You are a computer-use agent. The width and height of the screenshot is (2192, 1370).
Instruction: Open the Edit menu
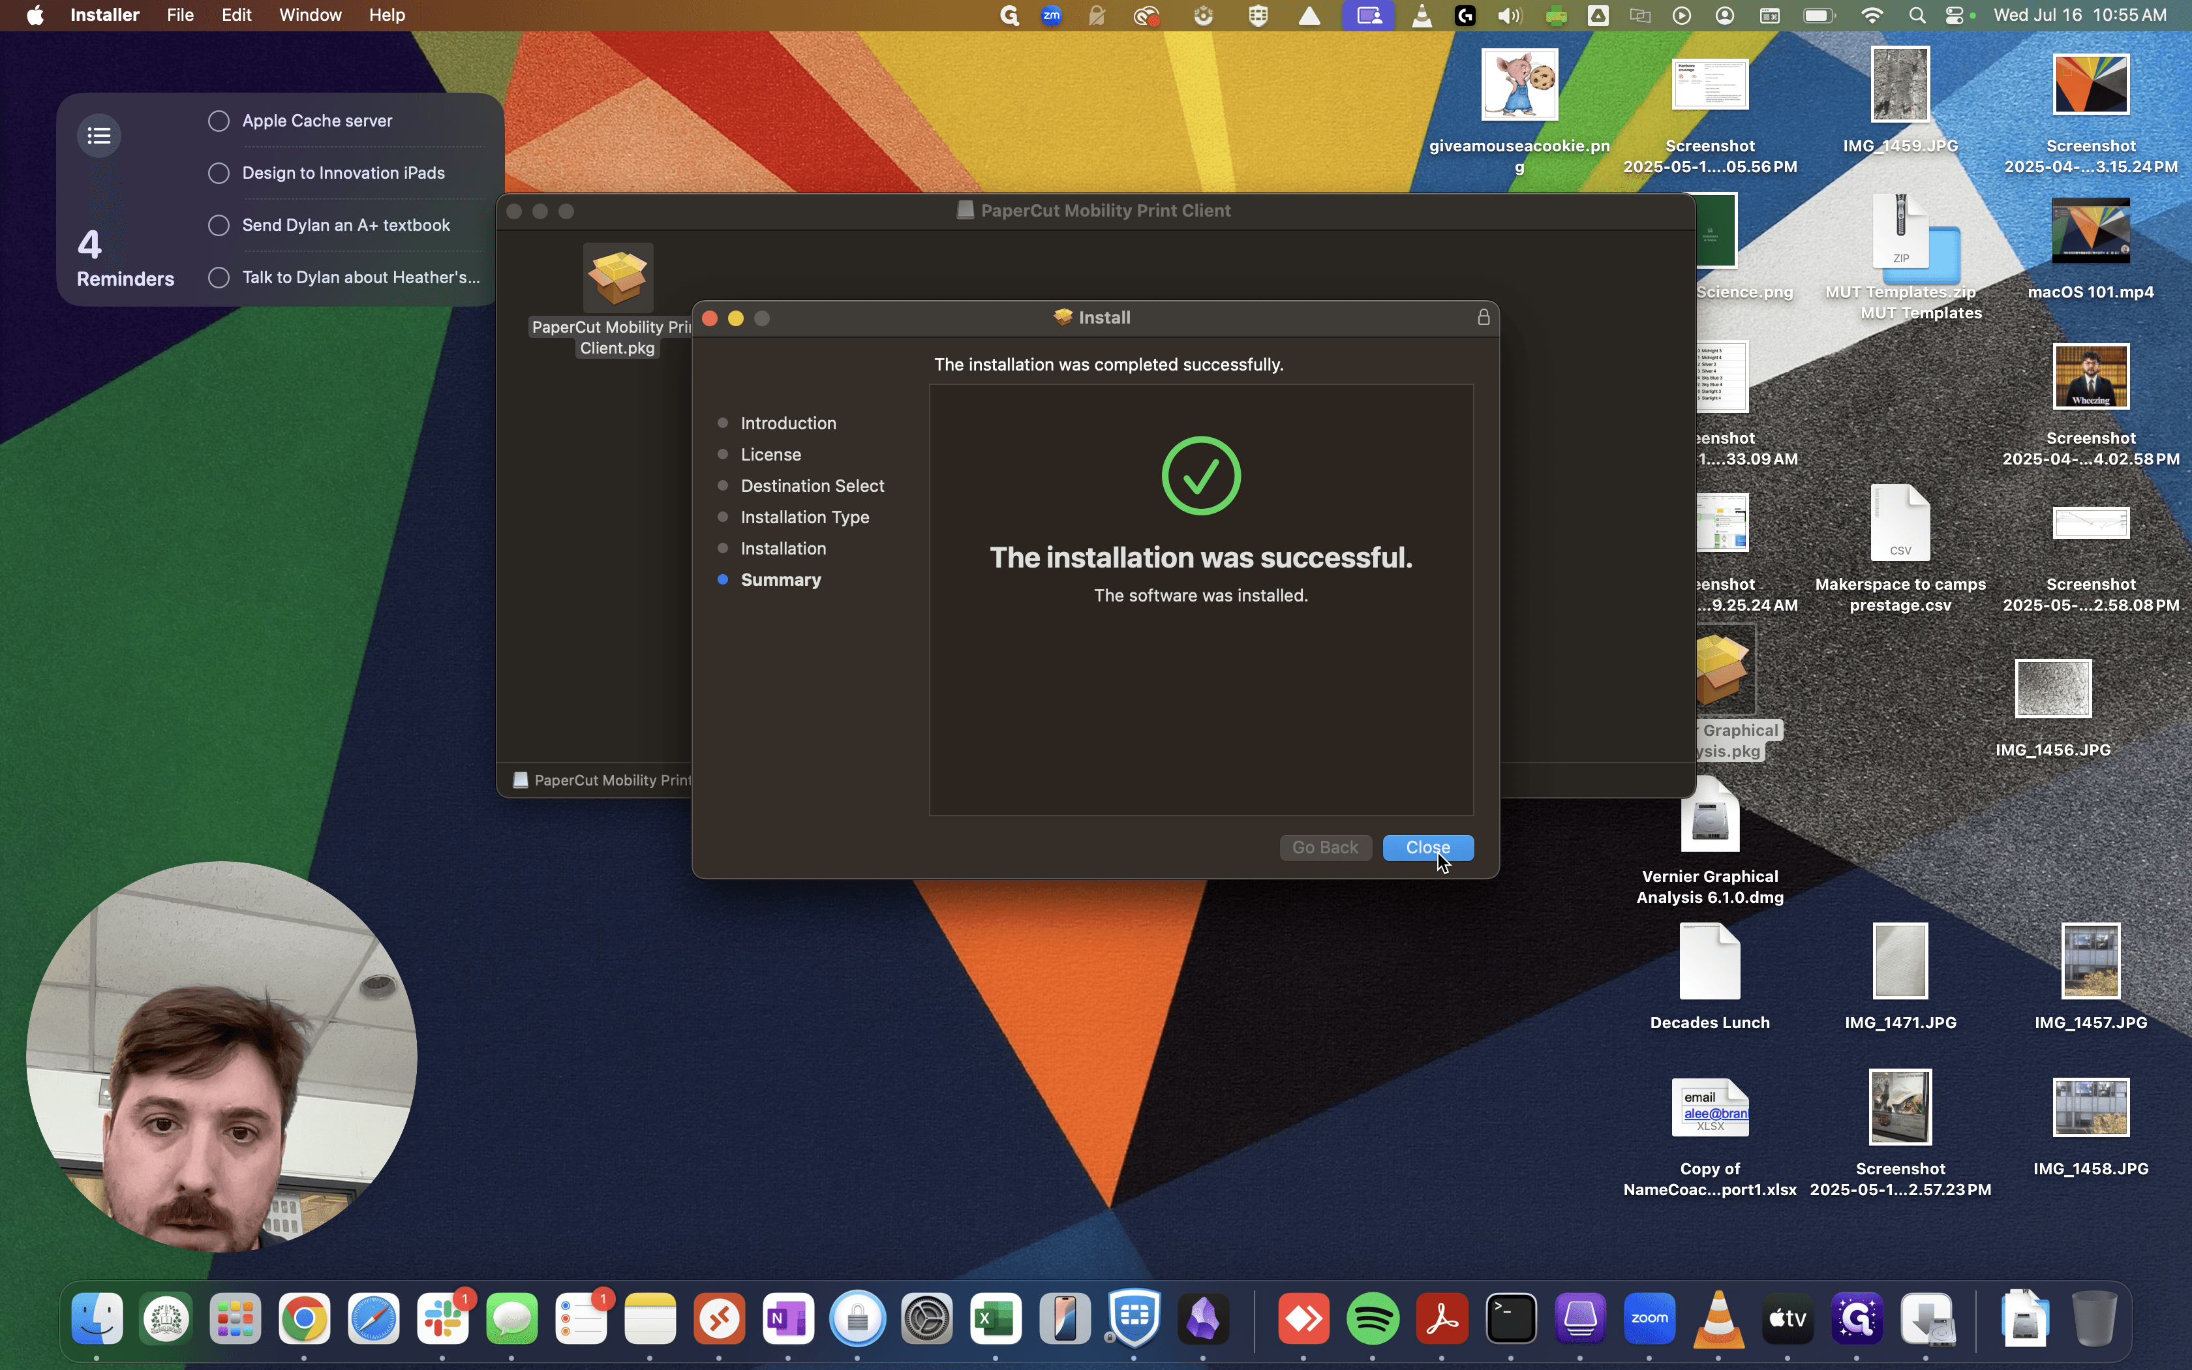[x=236, y=16]
